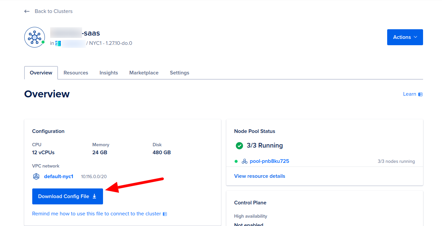Open the Marketplace tab
Viewport: 442px width, 226px height.
tap(144, 72)
